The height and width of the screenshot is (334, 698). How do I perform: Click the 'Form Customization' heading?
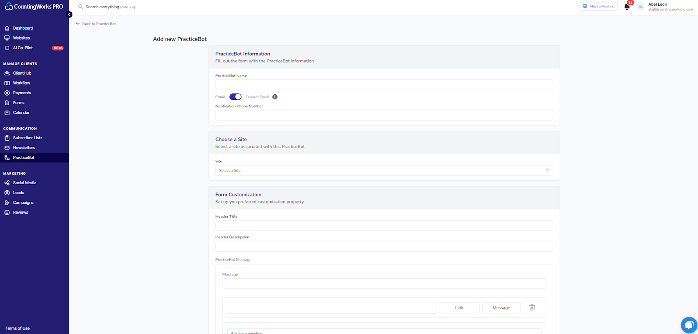(x=238, y=195)
